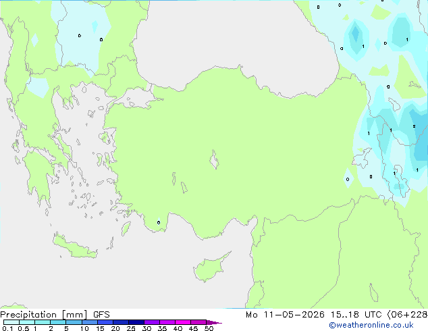Click the GFS model label
Viewport: 428px width, 331px height.
[101, 315]
